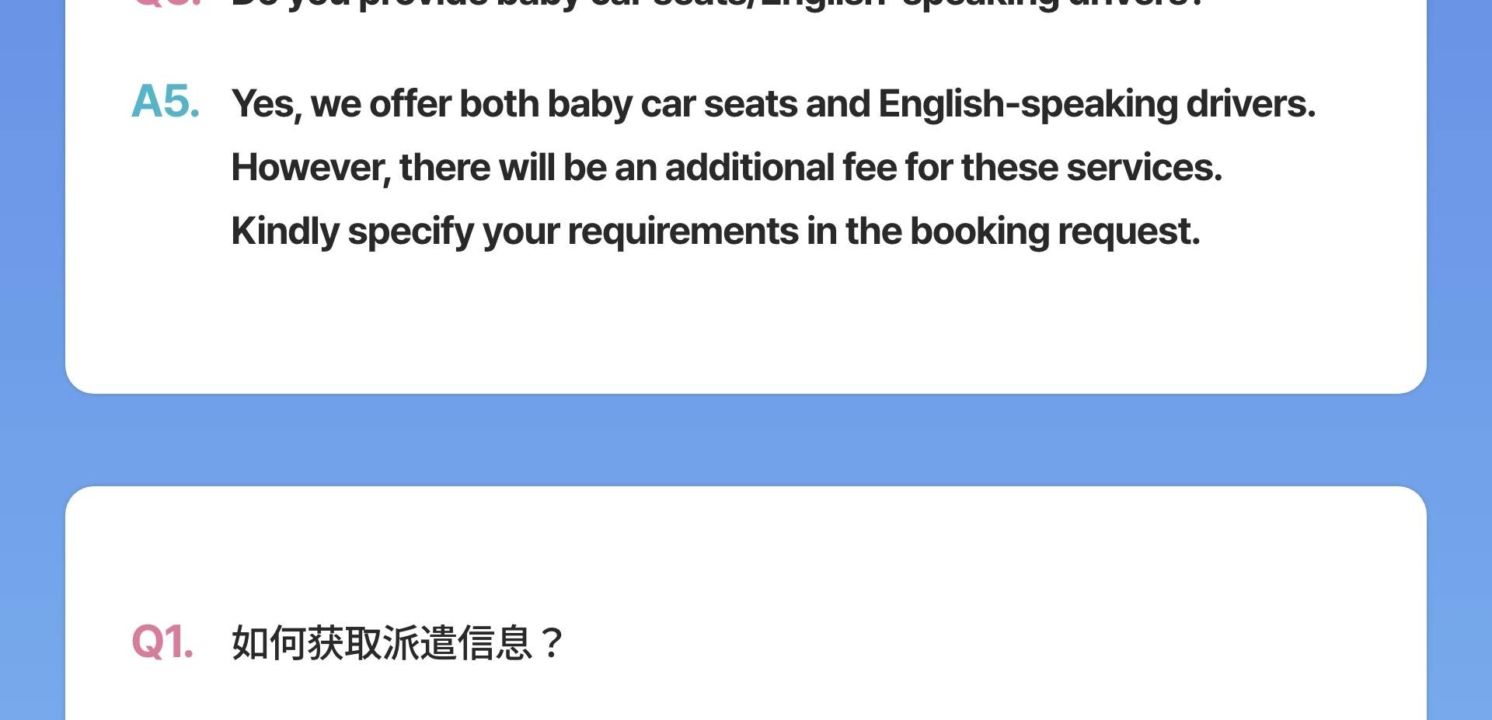Click the pink "Q1." question label
The image size is (1492, 720).
[162, 643]
